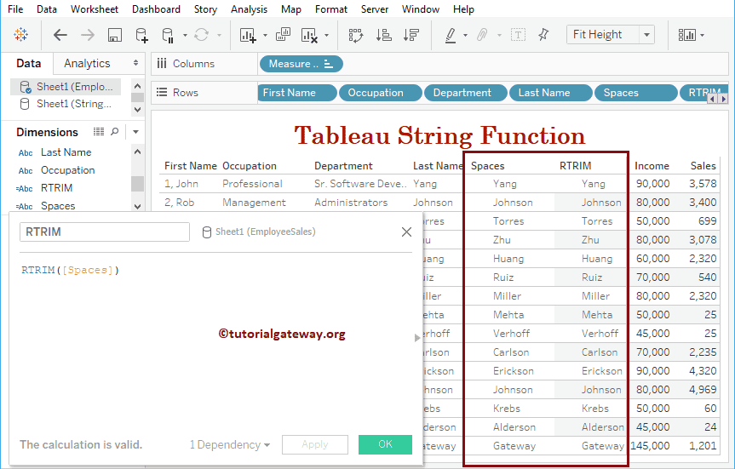Click the OK button in calculation editor

[x=385, y=444]
